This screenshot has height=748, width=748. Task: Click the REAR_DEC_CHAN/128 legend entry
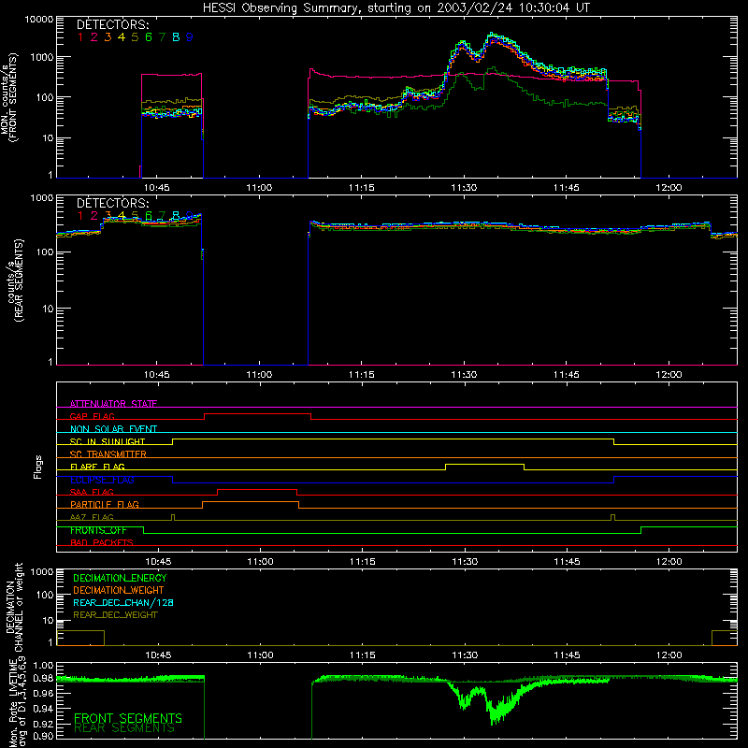(123, 602)
